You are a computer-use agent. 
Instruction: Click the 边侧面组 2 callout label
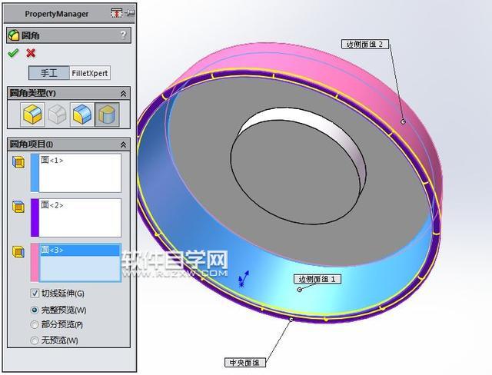[365, 44]
